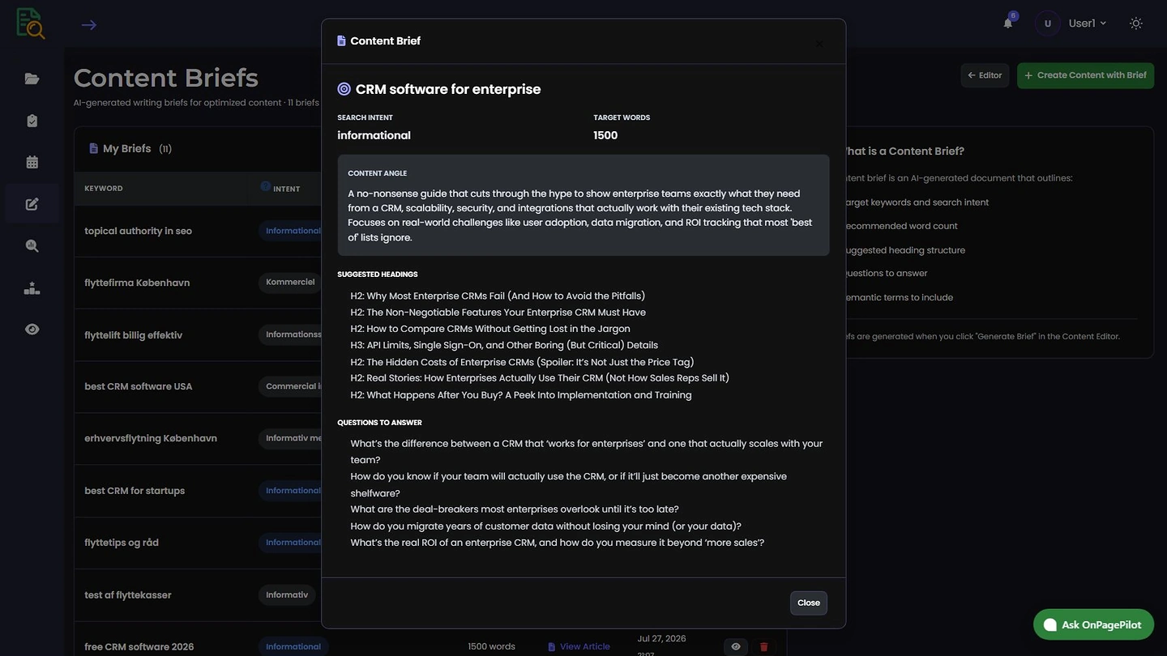Screen dimensions: 1167x656
Task: Open the ranking podium sidebar icon
Action: 32,288
